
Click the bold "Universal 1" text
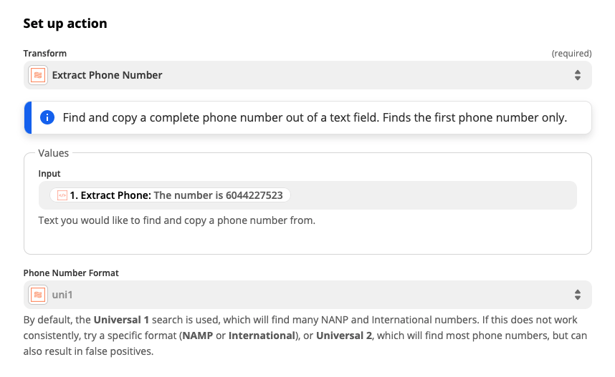(x=121, y=320)
